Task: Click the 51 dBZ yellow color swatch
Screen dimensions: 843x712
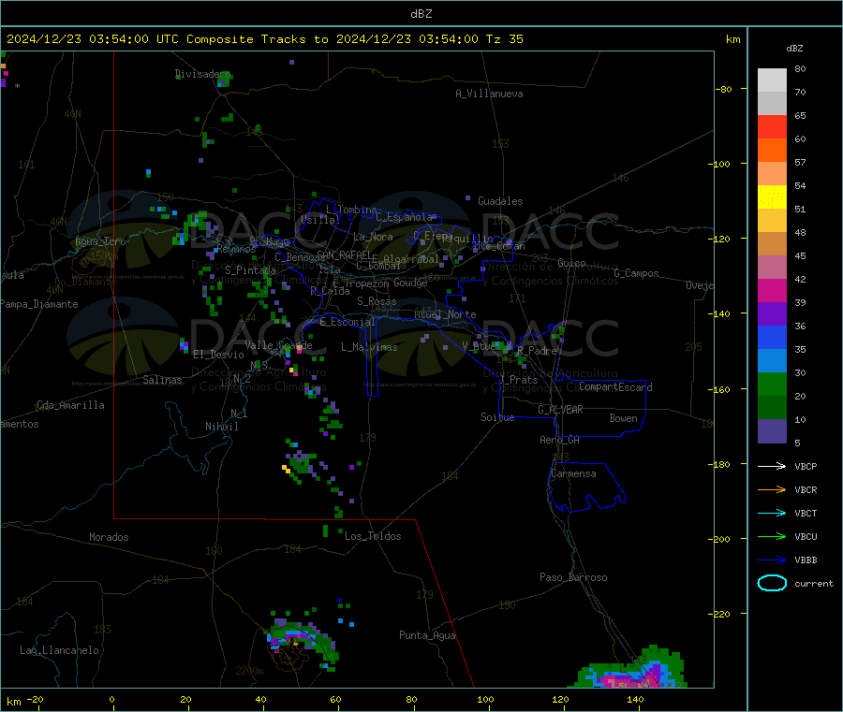Action: click(772, 197)
